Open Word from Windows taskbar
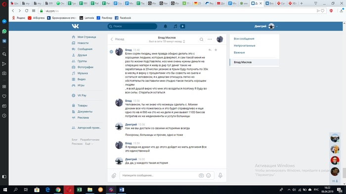346x194 pixels. point(122,190)
